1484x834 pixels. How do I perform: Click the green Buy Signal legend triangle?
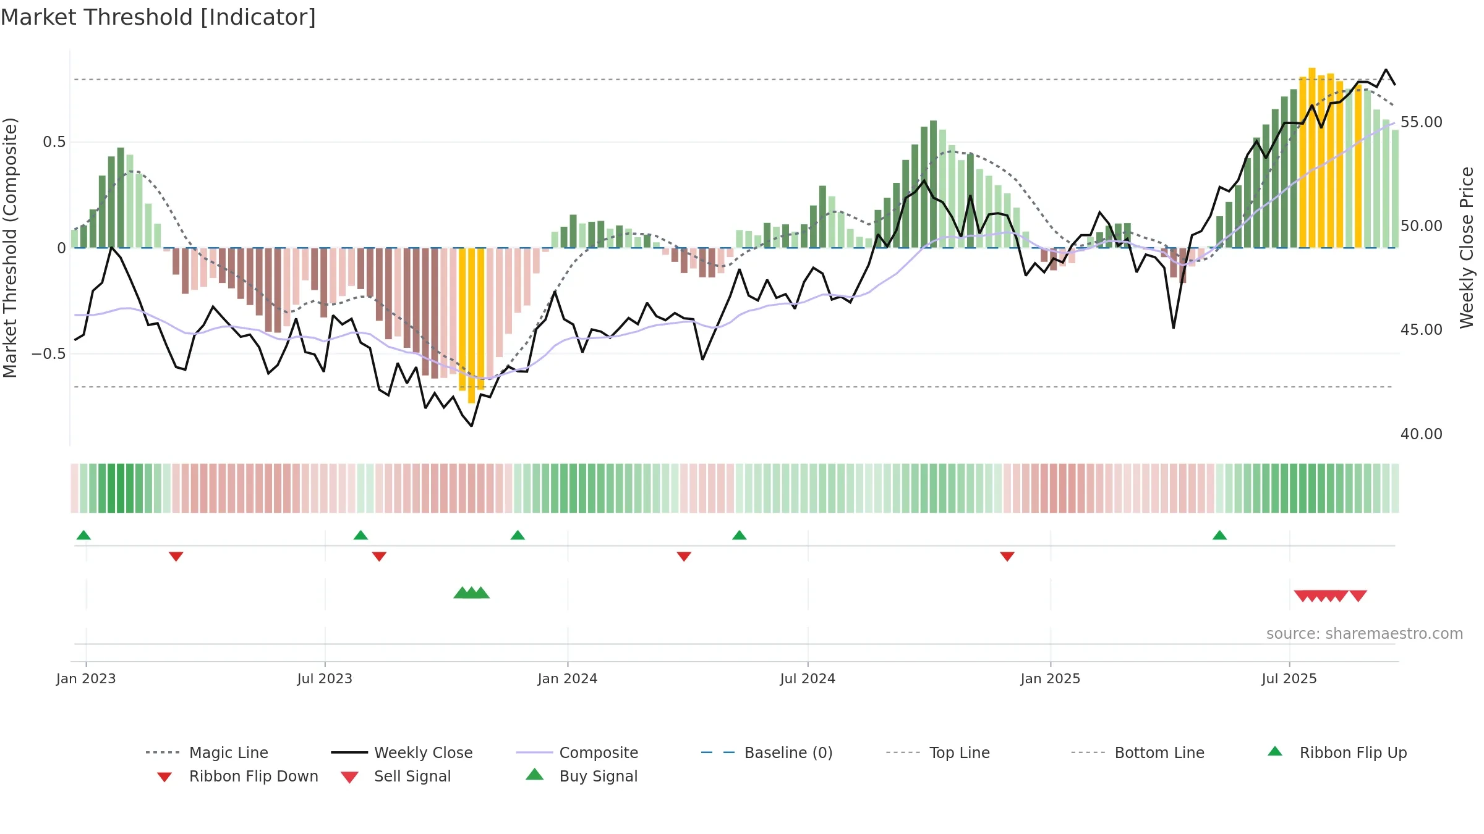pos(535,774)
